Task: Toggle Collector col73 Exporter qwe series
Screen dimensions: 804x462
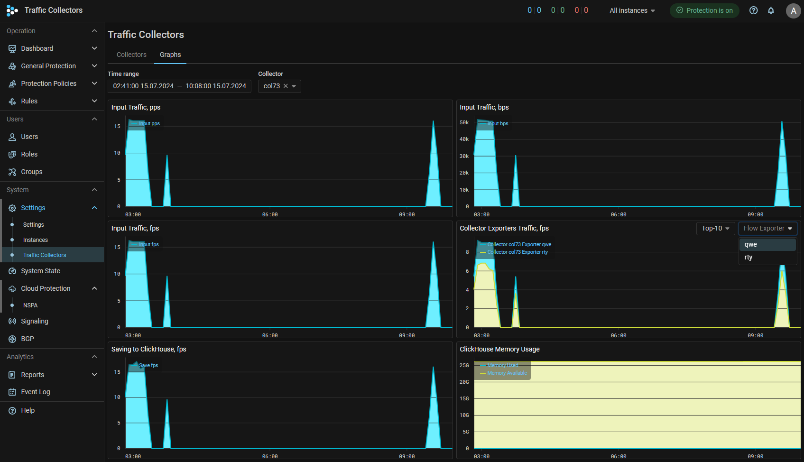Action: (519, 244)
